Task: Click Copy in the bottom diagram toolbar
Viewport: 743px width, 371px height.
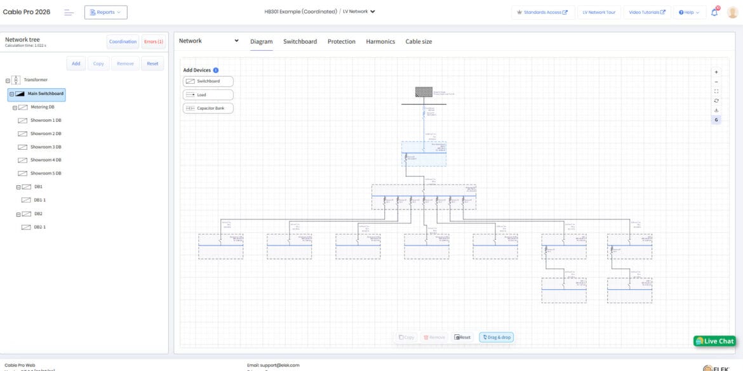Action: [406, 337]
